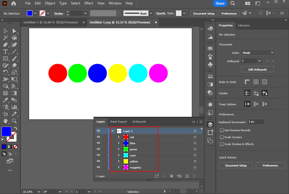Switch to the Asset Export tab
Image resolution: width=289 pixels, height=194 pixels.
118,121
